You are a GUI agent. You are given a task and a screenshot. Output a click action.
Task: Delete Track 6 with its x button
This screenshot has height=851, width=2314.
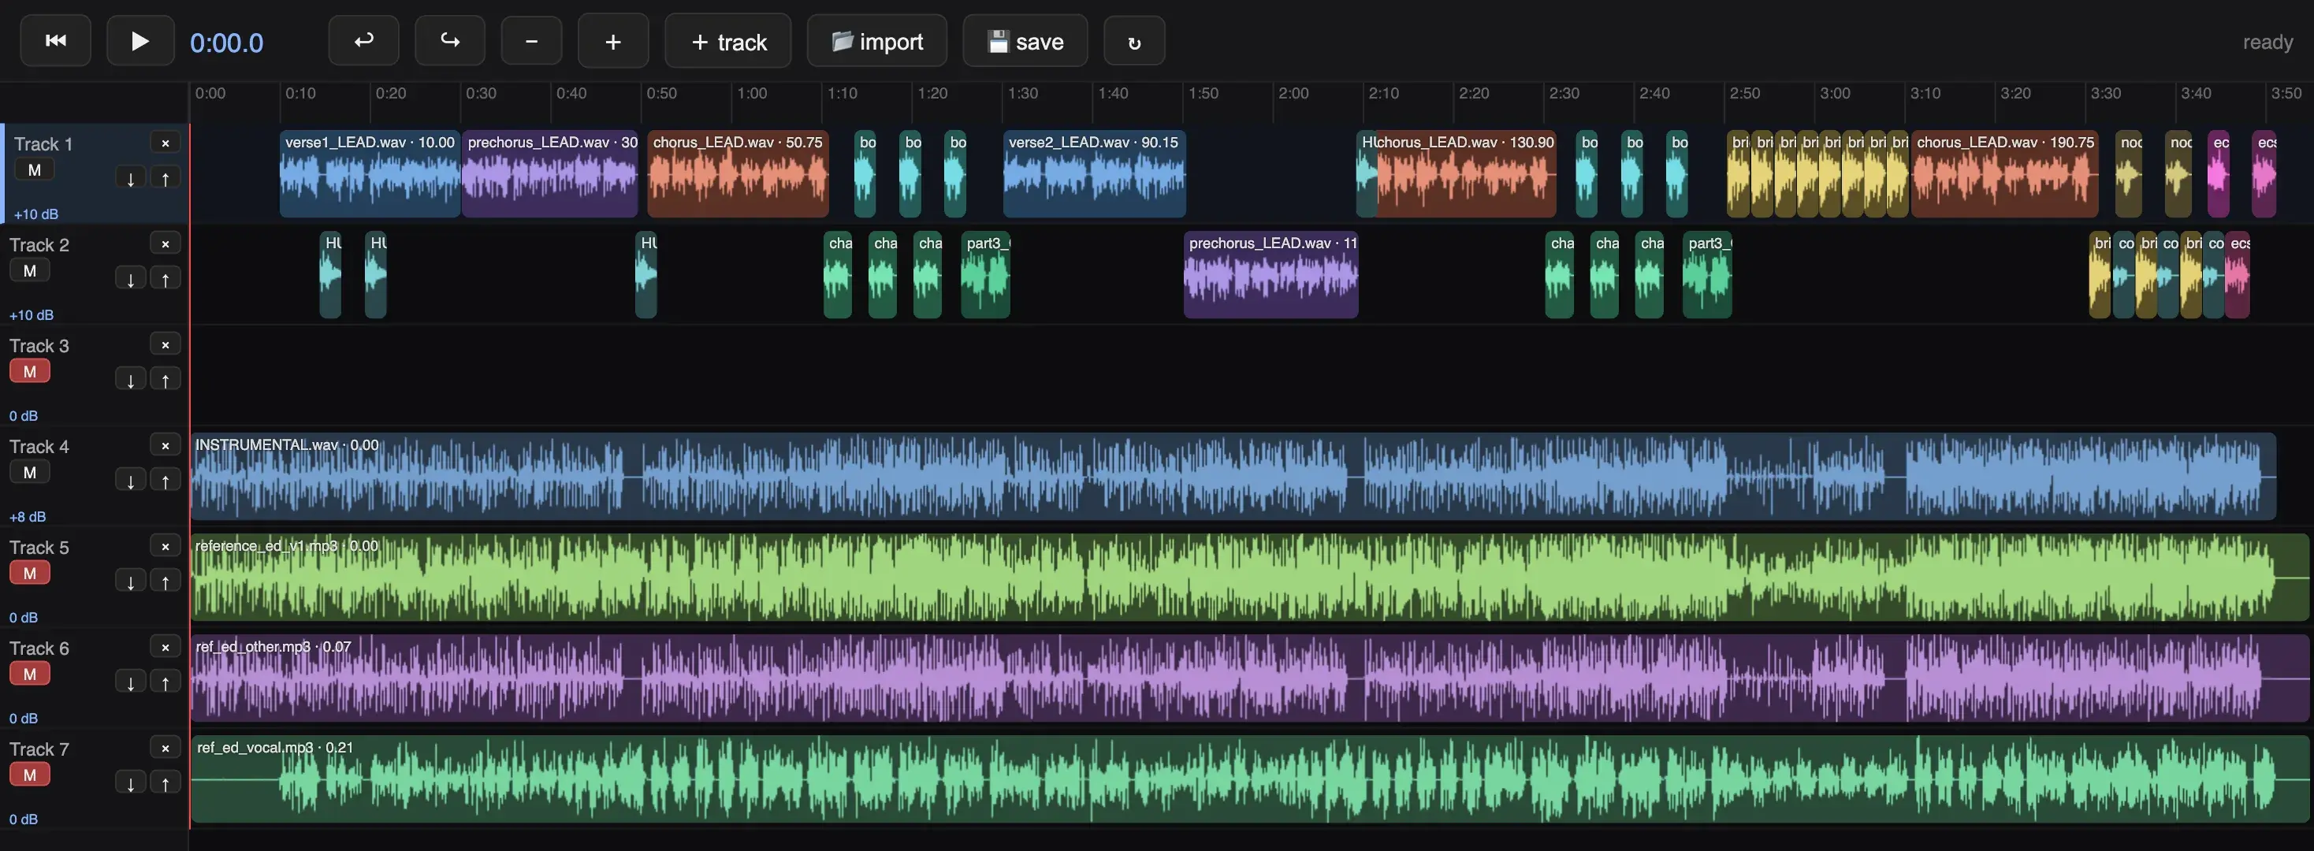tap(166, 647)
